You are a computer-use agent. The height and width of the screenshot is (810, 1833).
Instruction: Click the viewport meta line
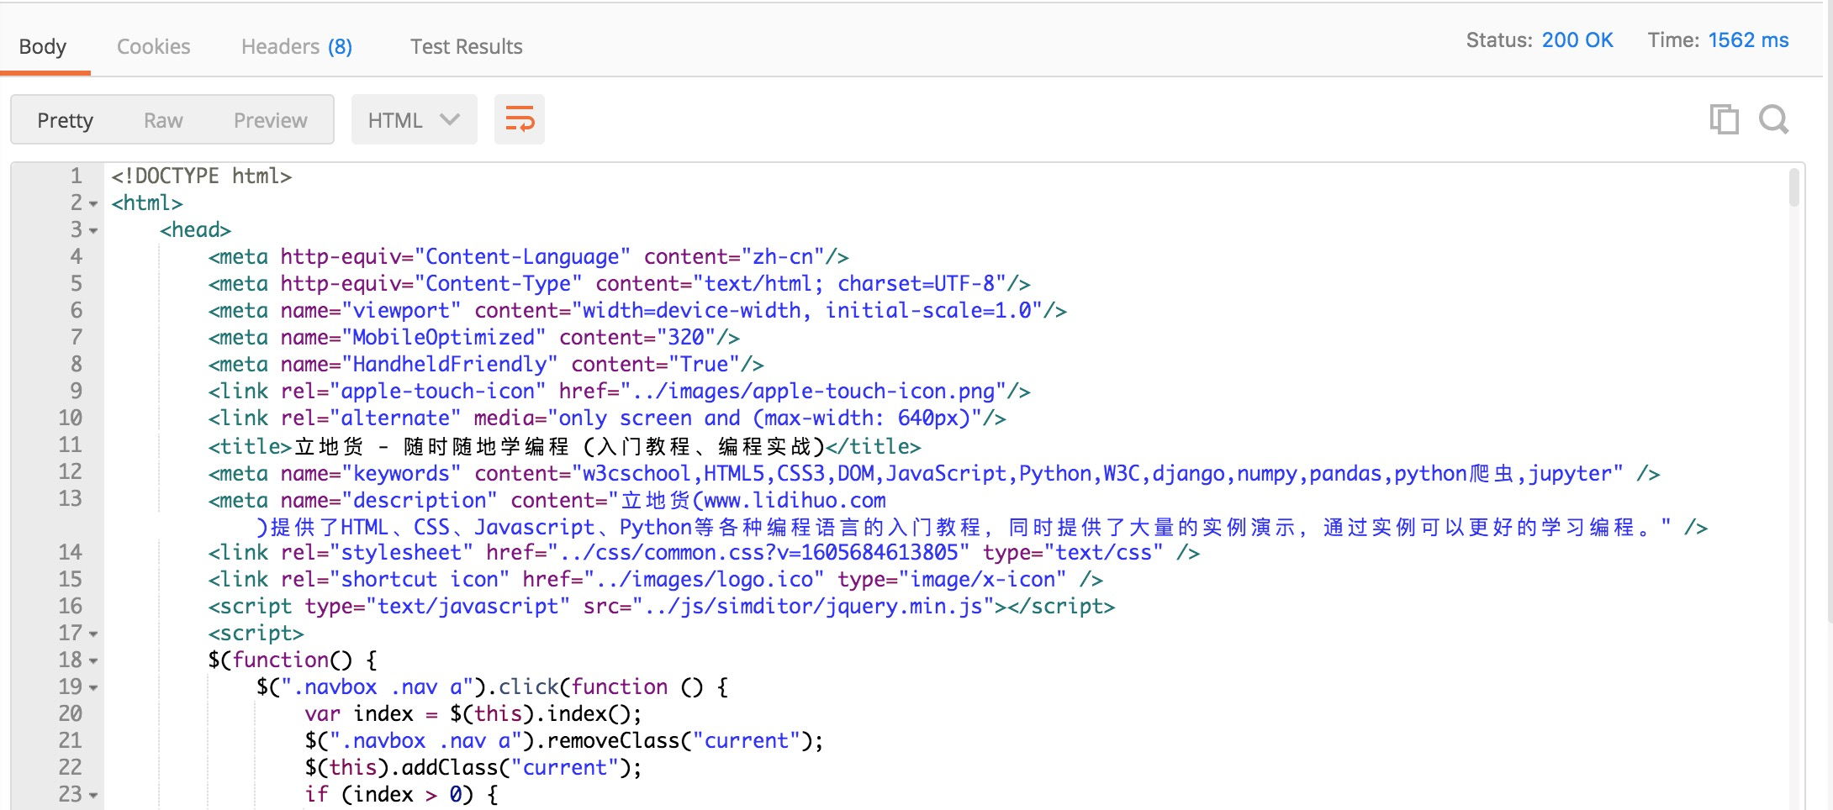(637, 310)
